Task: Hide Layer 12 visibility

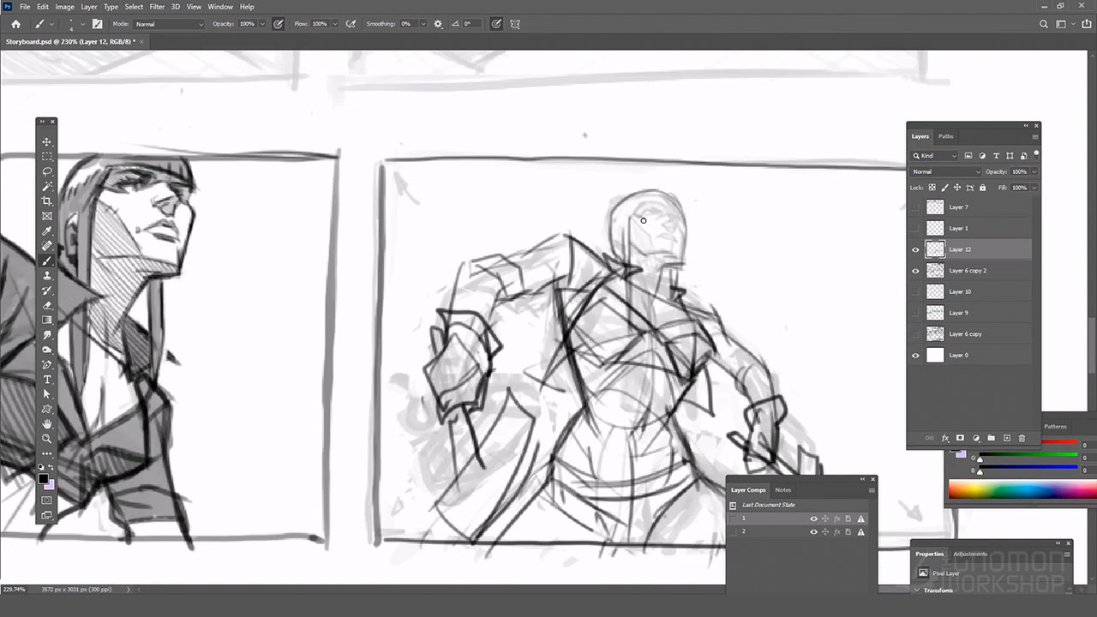Action: pos(915,249)
